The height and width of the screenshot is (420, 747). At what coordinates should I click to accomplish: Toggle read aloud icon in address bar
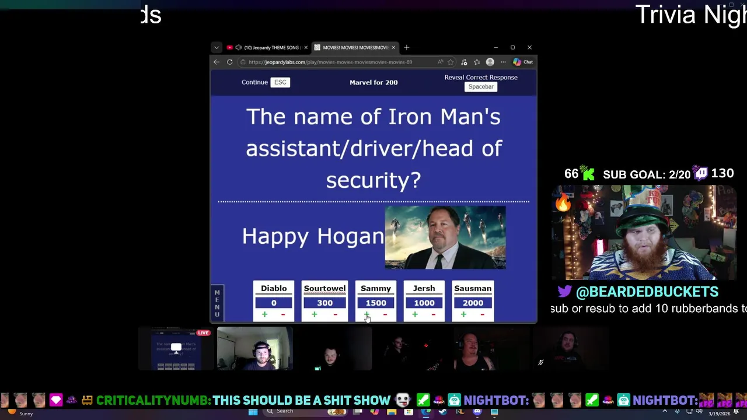(x=440, y=62)
